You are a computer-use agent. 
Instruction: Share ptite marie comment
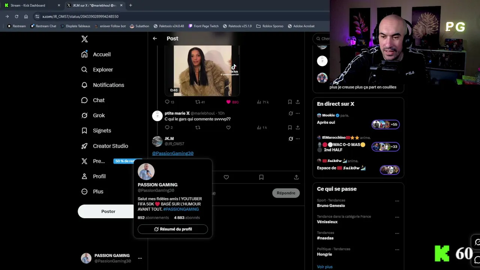(x=298, y=127)
